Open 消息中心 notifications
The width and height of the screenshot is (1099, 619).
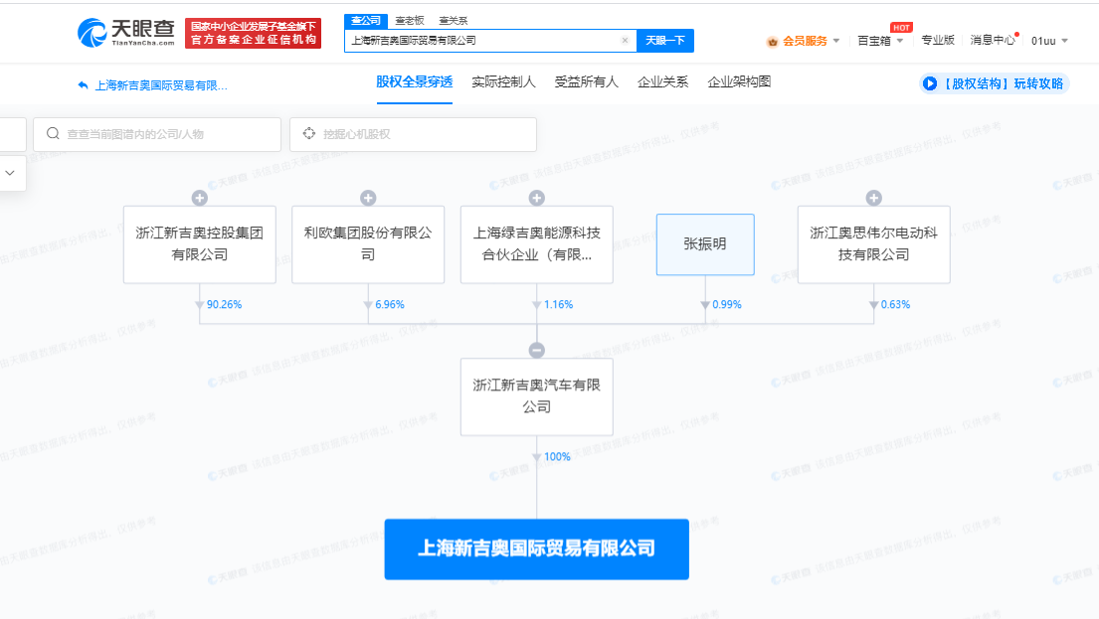click(x=993, y=41)
